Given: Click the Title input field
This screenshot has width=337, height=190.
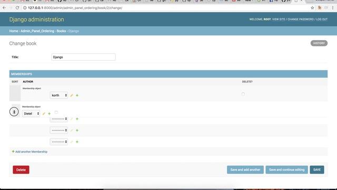Looking at the screenshot, I should pyautogui.click(x=83, y=57).
